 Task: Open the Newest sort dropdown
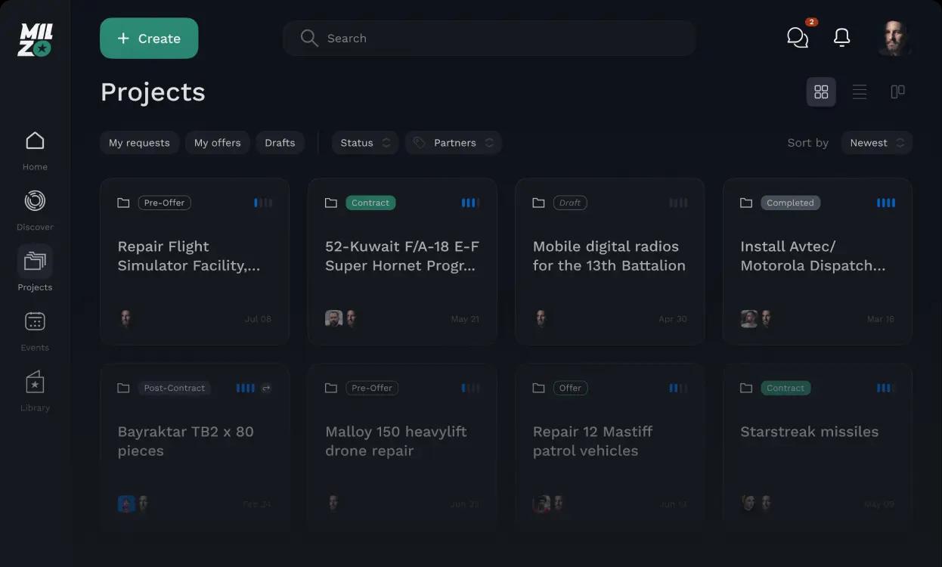tap(876, 143)
